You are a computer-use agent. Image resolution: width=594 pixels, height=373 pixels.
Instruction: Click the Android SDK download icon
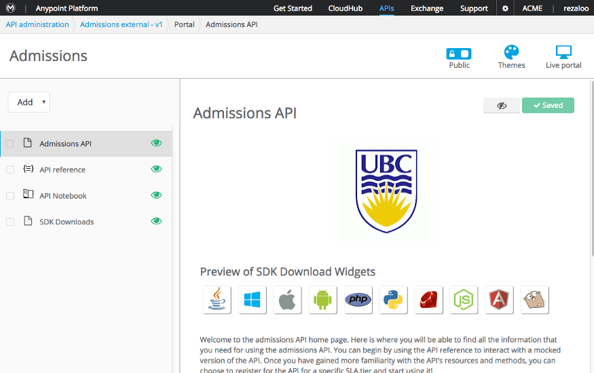(322, 300)
